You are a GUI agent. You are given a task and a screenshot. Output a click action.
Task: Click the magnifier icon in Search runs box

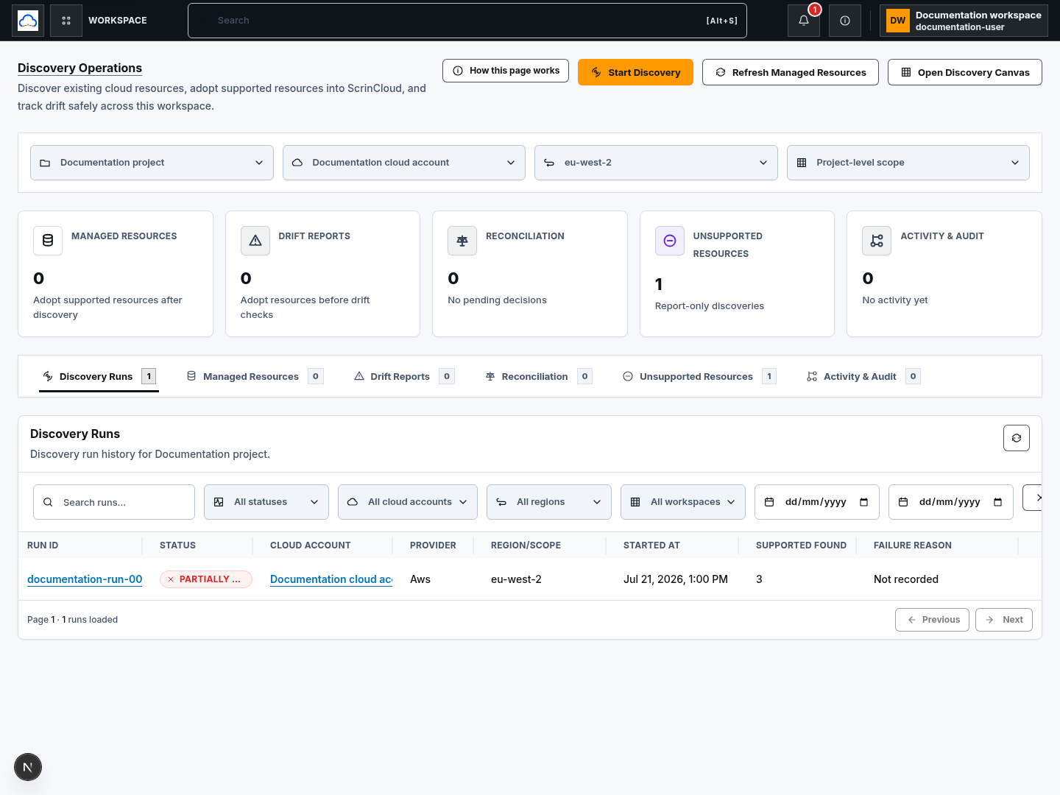(x=48, y=502)
